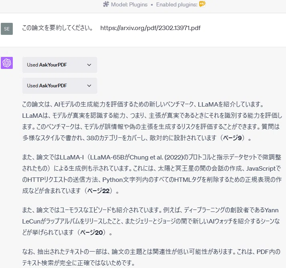Click the puzzle-piece Plugins model icon
The width and height of the screenshot is (286, 268).
pos(106,4)
